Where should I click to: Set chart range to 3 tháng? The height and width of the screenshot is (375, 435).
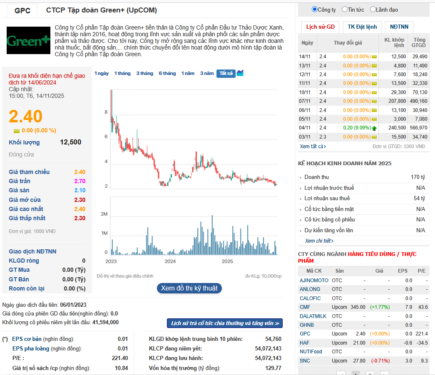[144, 73]
